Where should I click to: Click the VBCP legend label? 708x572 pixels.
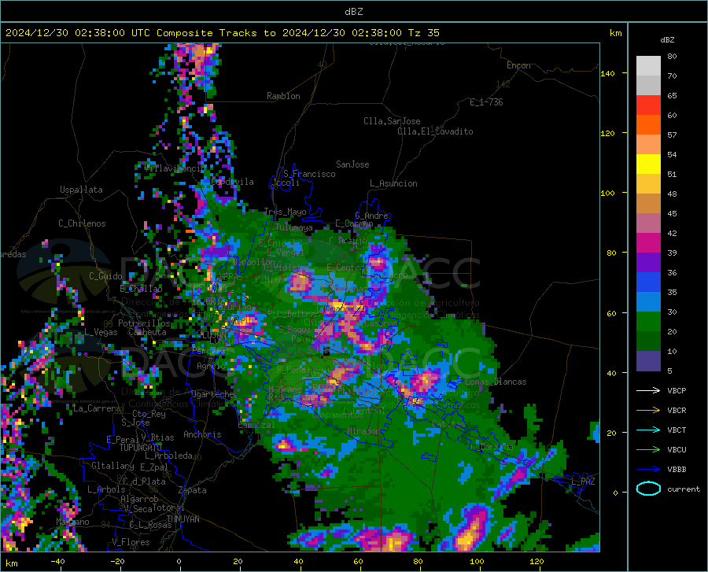click(x=677, y=390)
